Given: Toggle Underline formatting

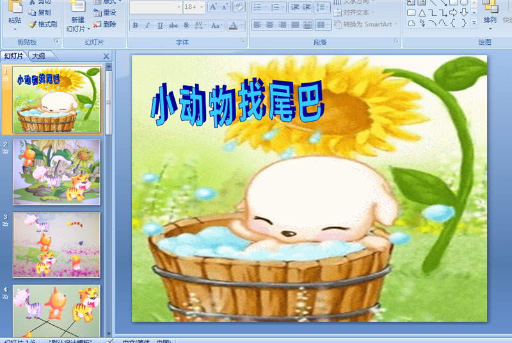Looking at the screenshot, I should point(160,26).
